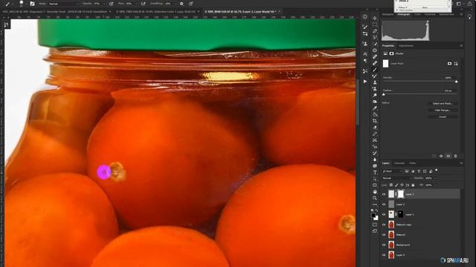Toggle layer filter on/off switch

tap(437, 171)
